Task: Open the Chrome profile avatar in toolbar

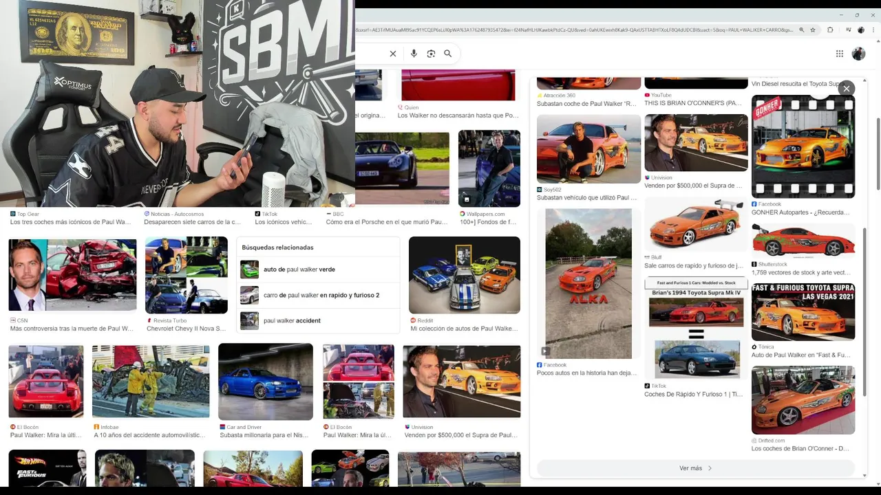Action: click(x=860, y=30)
